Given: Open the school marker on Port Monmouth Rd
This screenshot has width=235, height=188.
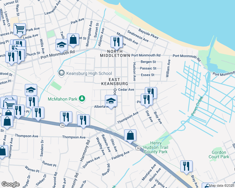Looking at the screenshot, I should point(62,46).
